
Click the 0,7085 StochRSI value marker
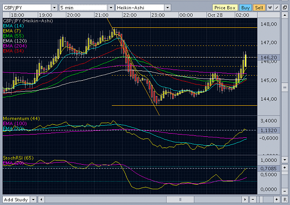(269, 168)
